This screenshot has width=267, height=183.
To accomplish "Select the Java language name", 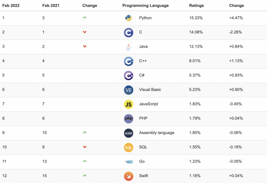I will pyautogui.click(x=143, y=47).
